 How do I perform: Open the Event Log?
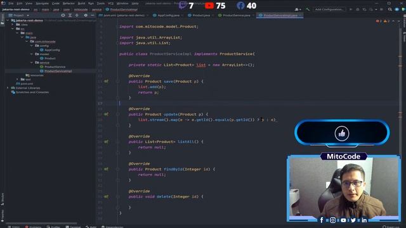coord(391,227)
